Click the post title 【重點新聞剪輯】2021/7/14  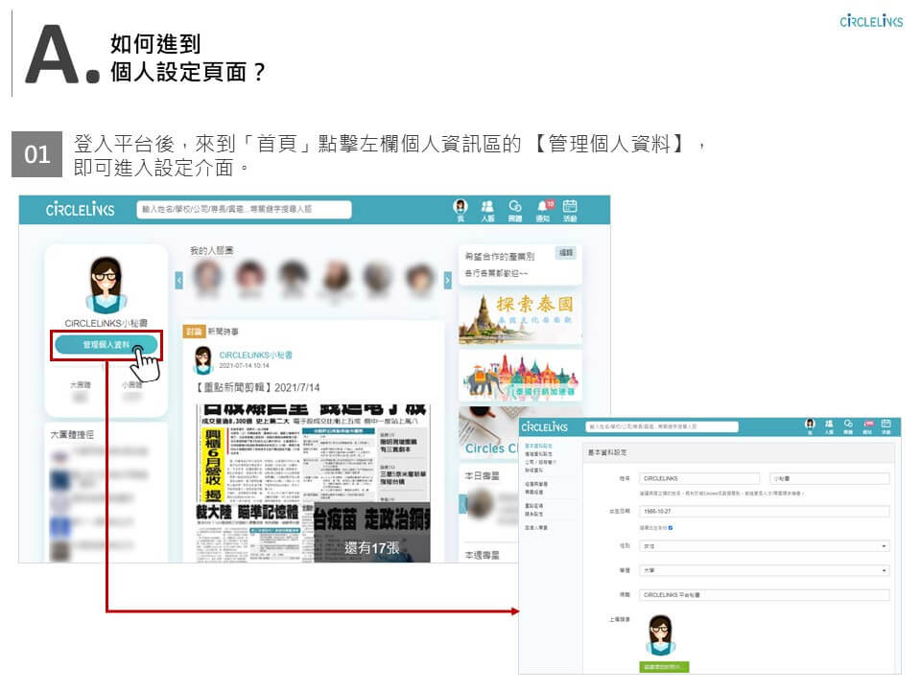257,387
